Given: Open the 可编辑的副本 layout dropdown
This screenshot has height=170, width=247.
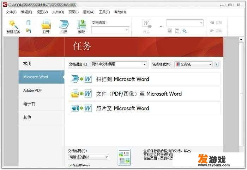Looking at the screenshot, I should point(88,157).
